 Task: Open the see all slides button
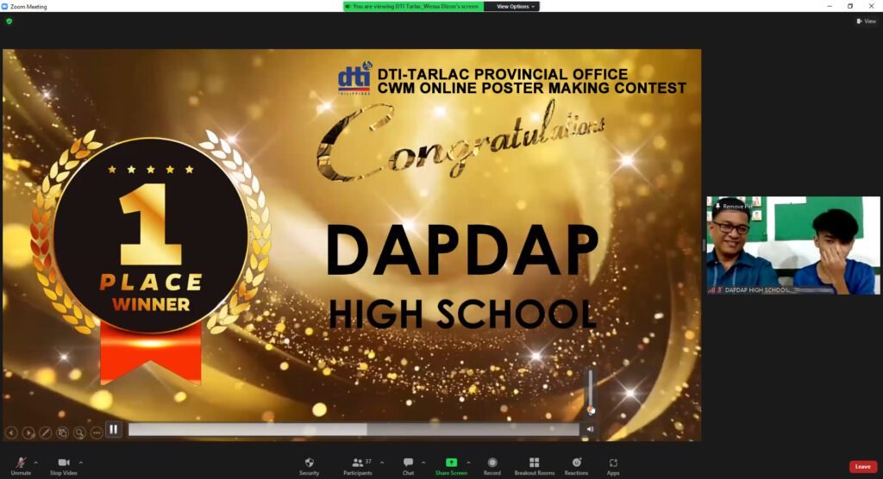point(62,432)
